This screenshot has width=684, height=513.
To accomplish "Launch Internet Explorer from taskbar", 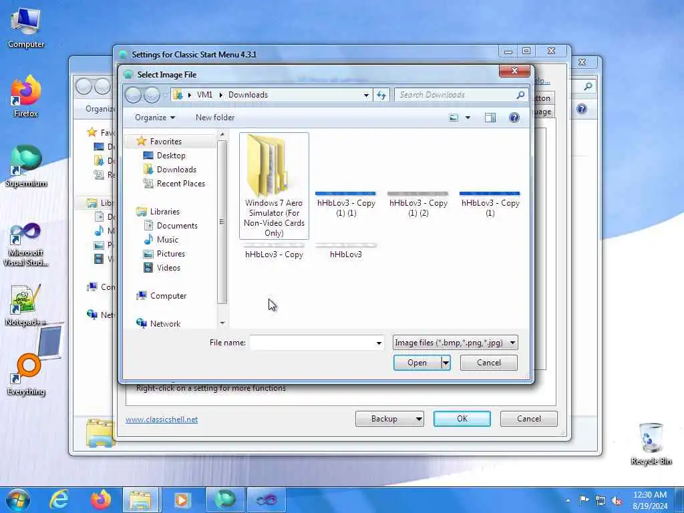I will click(59, 500).
